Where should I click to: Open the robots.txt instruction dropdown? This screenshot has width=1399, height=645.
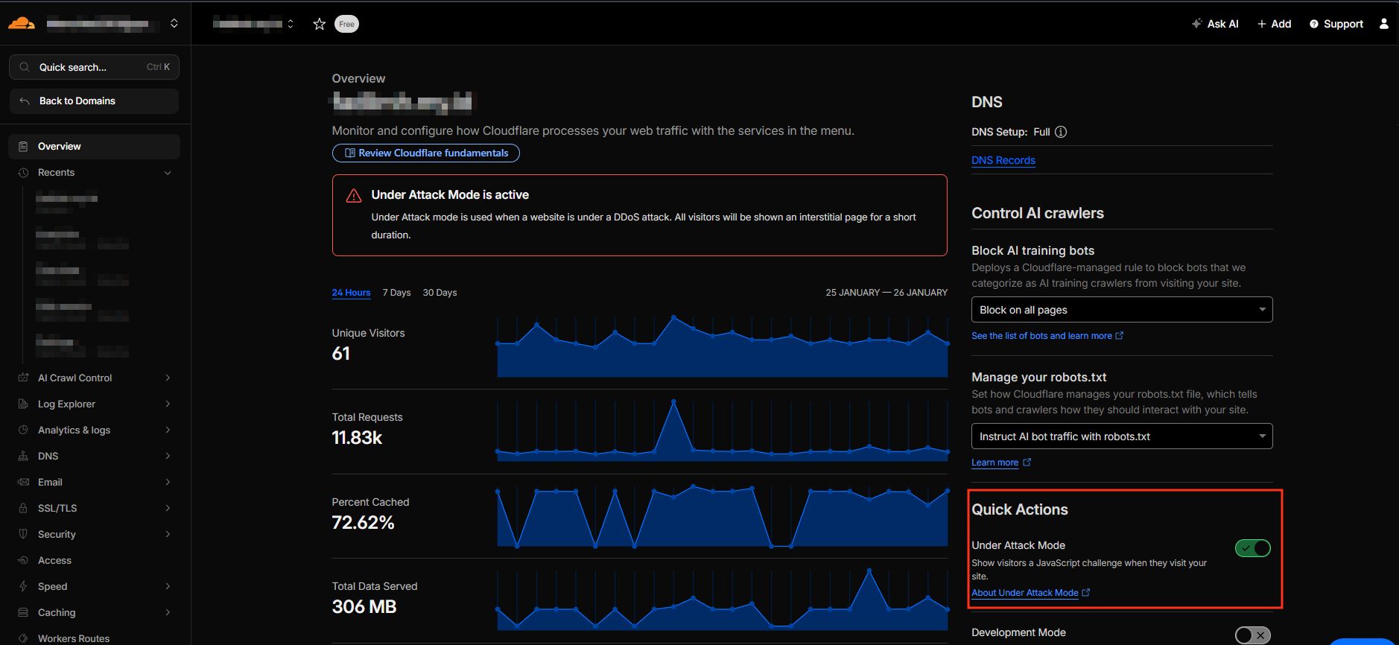(1122, 436)
